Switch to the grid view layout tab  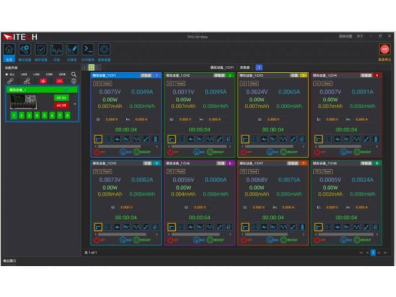(x=91, y=67)
